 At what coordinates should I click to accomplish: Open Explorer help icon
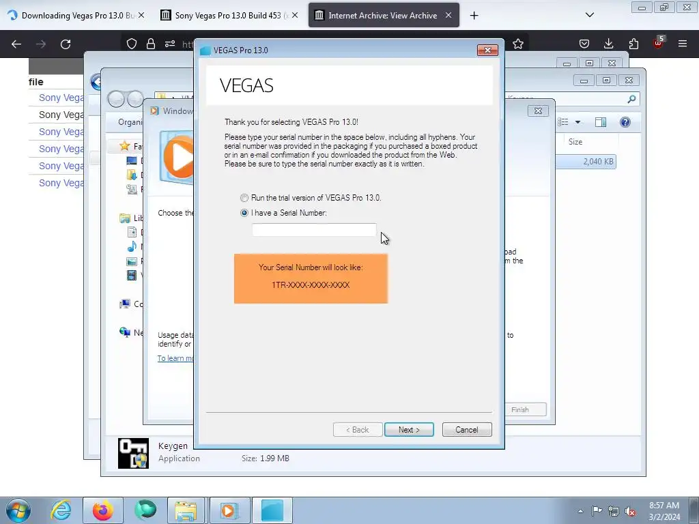[625, 122]
